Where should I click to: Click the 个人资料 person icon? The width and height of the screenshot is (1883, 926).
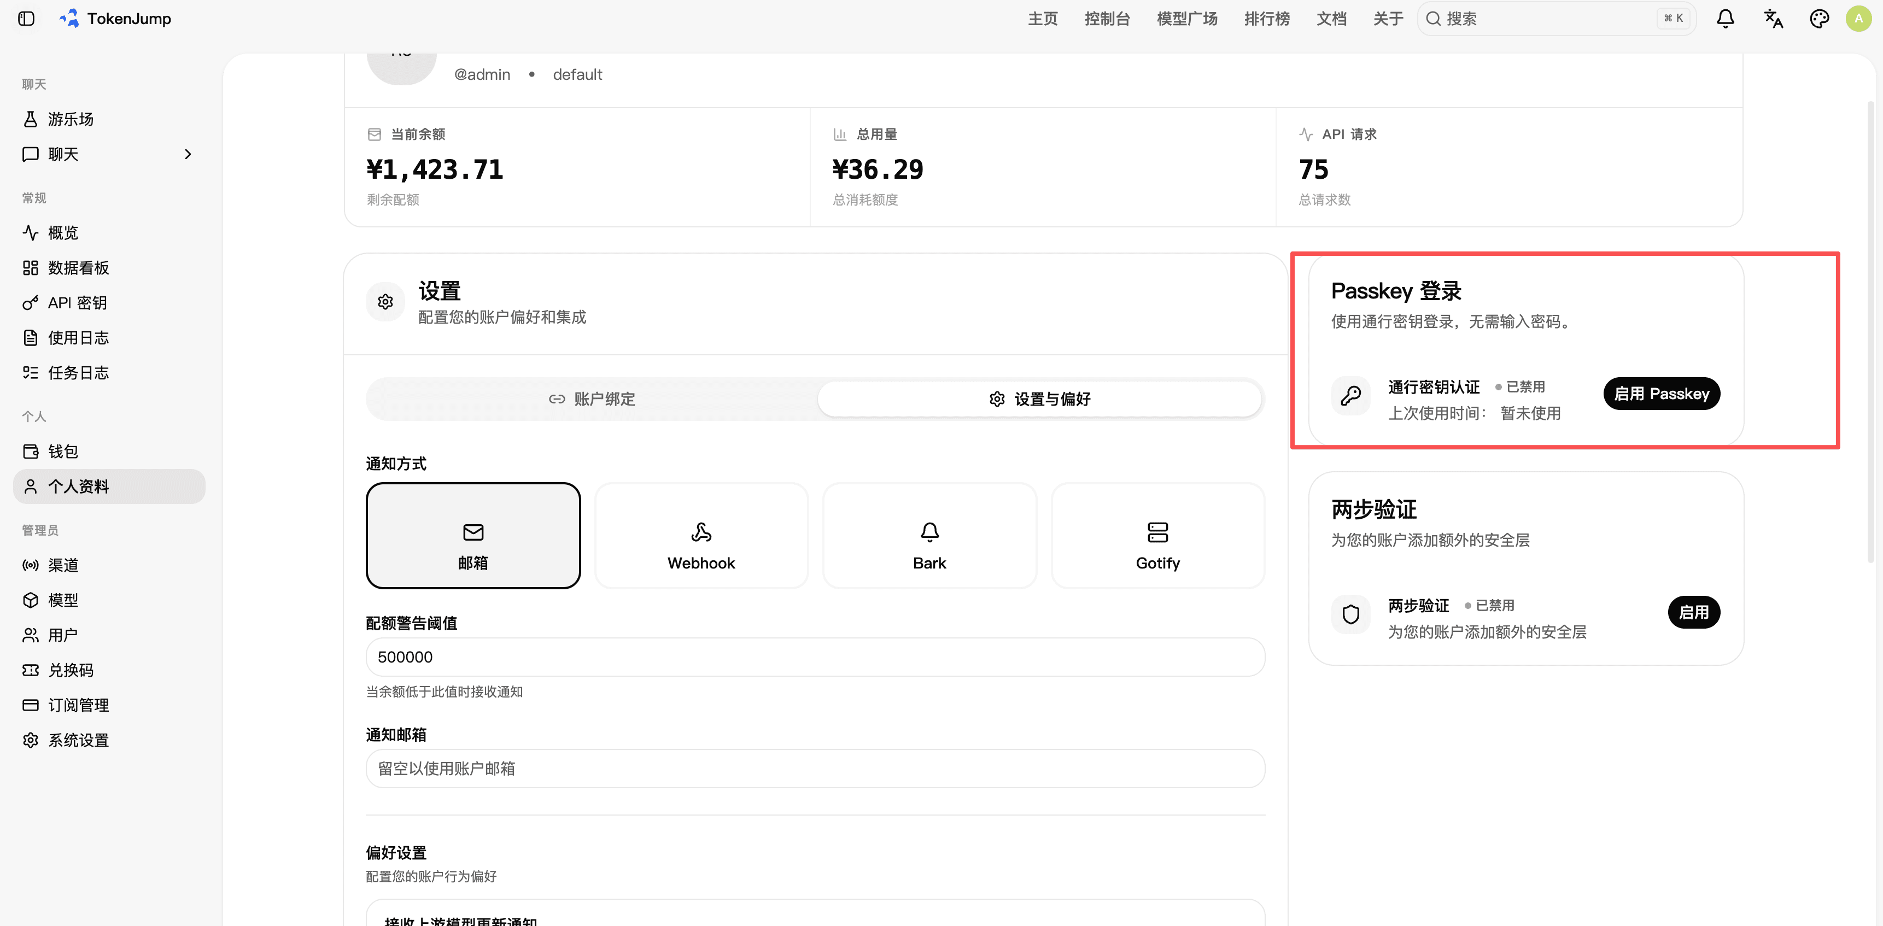tap(30, 486)
